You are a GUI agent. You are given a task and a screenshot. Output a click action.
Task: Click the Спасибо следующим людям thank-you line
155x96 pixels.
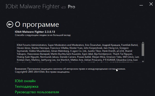pyautogui.click(x=43, y=35)
